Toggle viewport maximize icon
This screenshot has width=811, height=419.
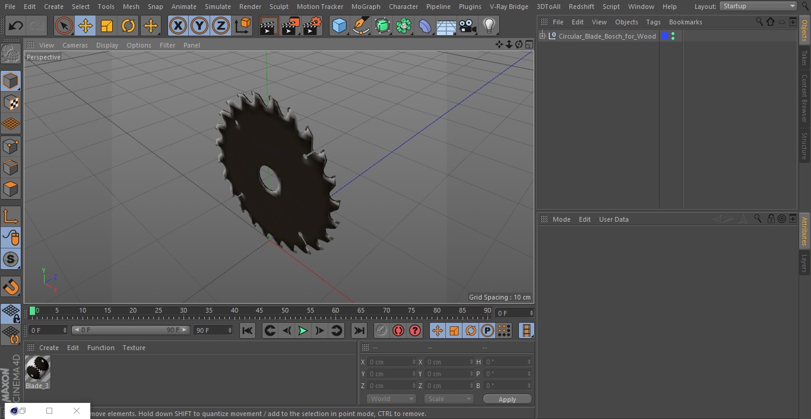tap(529, 45)
